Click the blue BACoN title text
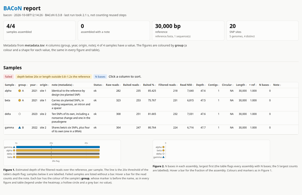Screen dimensions: 302x195 coord(13,8)
